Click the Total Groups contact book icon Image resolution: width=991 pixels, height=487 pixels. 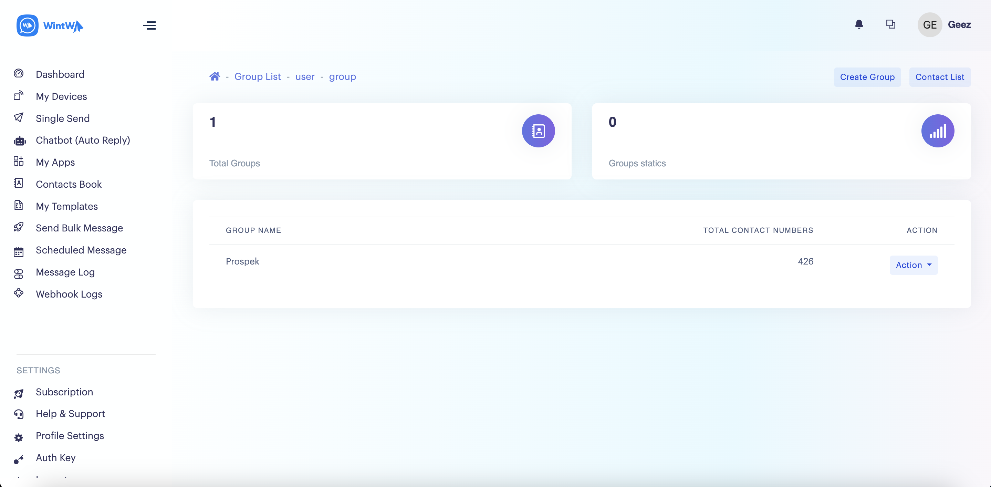pyautogui.click(x=538, y=131)
